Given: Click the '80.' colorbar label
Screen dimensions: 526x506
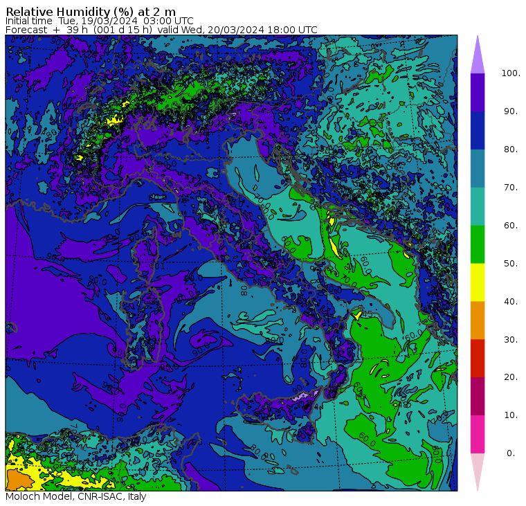Looking at the screenshot, I should 511,150.
